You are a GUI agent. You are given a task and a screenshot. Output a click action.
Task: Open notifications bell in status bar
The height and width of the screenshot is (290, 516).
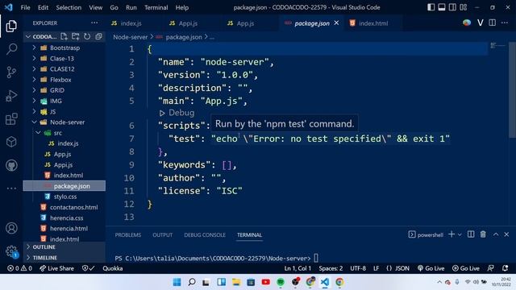click(x=506, y=268)
